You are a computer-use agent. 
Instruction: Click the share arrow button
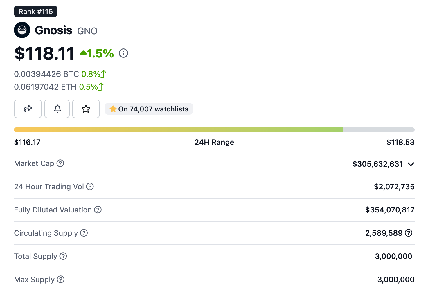coord(28,109)
